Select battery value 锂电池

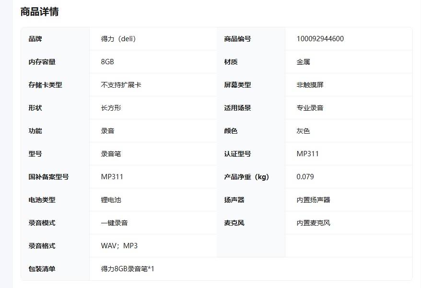point(111,200)
